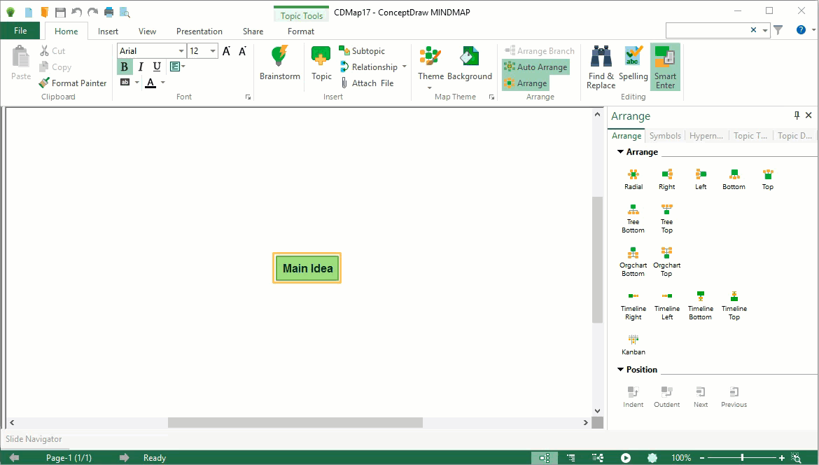Select the Radial arrange layout

633,179
